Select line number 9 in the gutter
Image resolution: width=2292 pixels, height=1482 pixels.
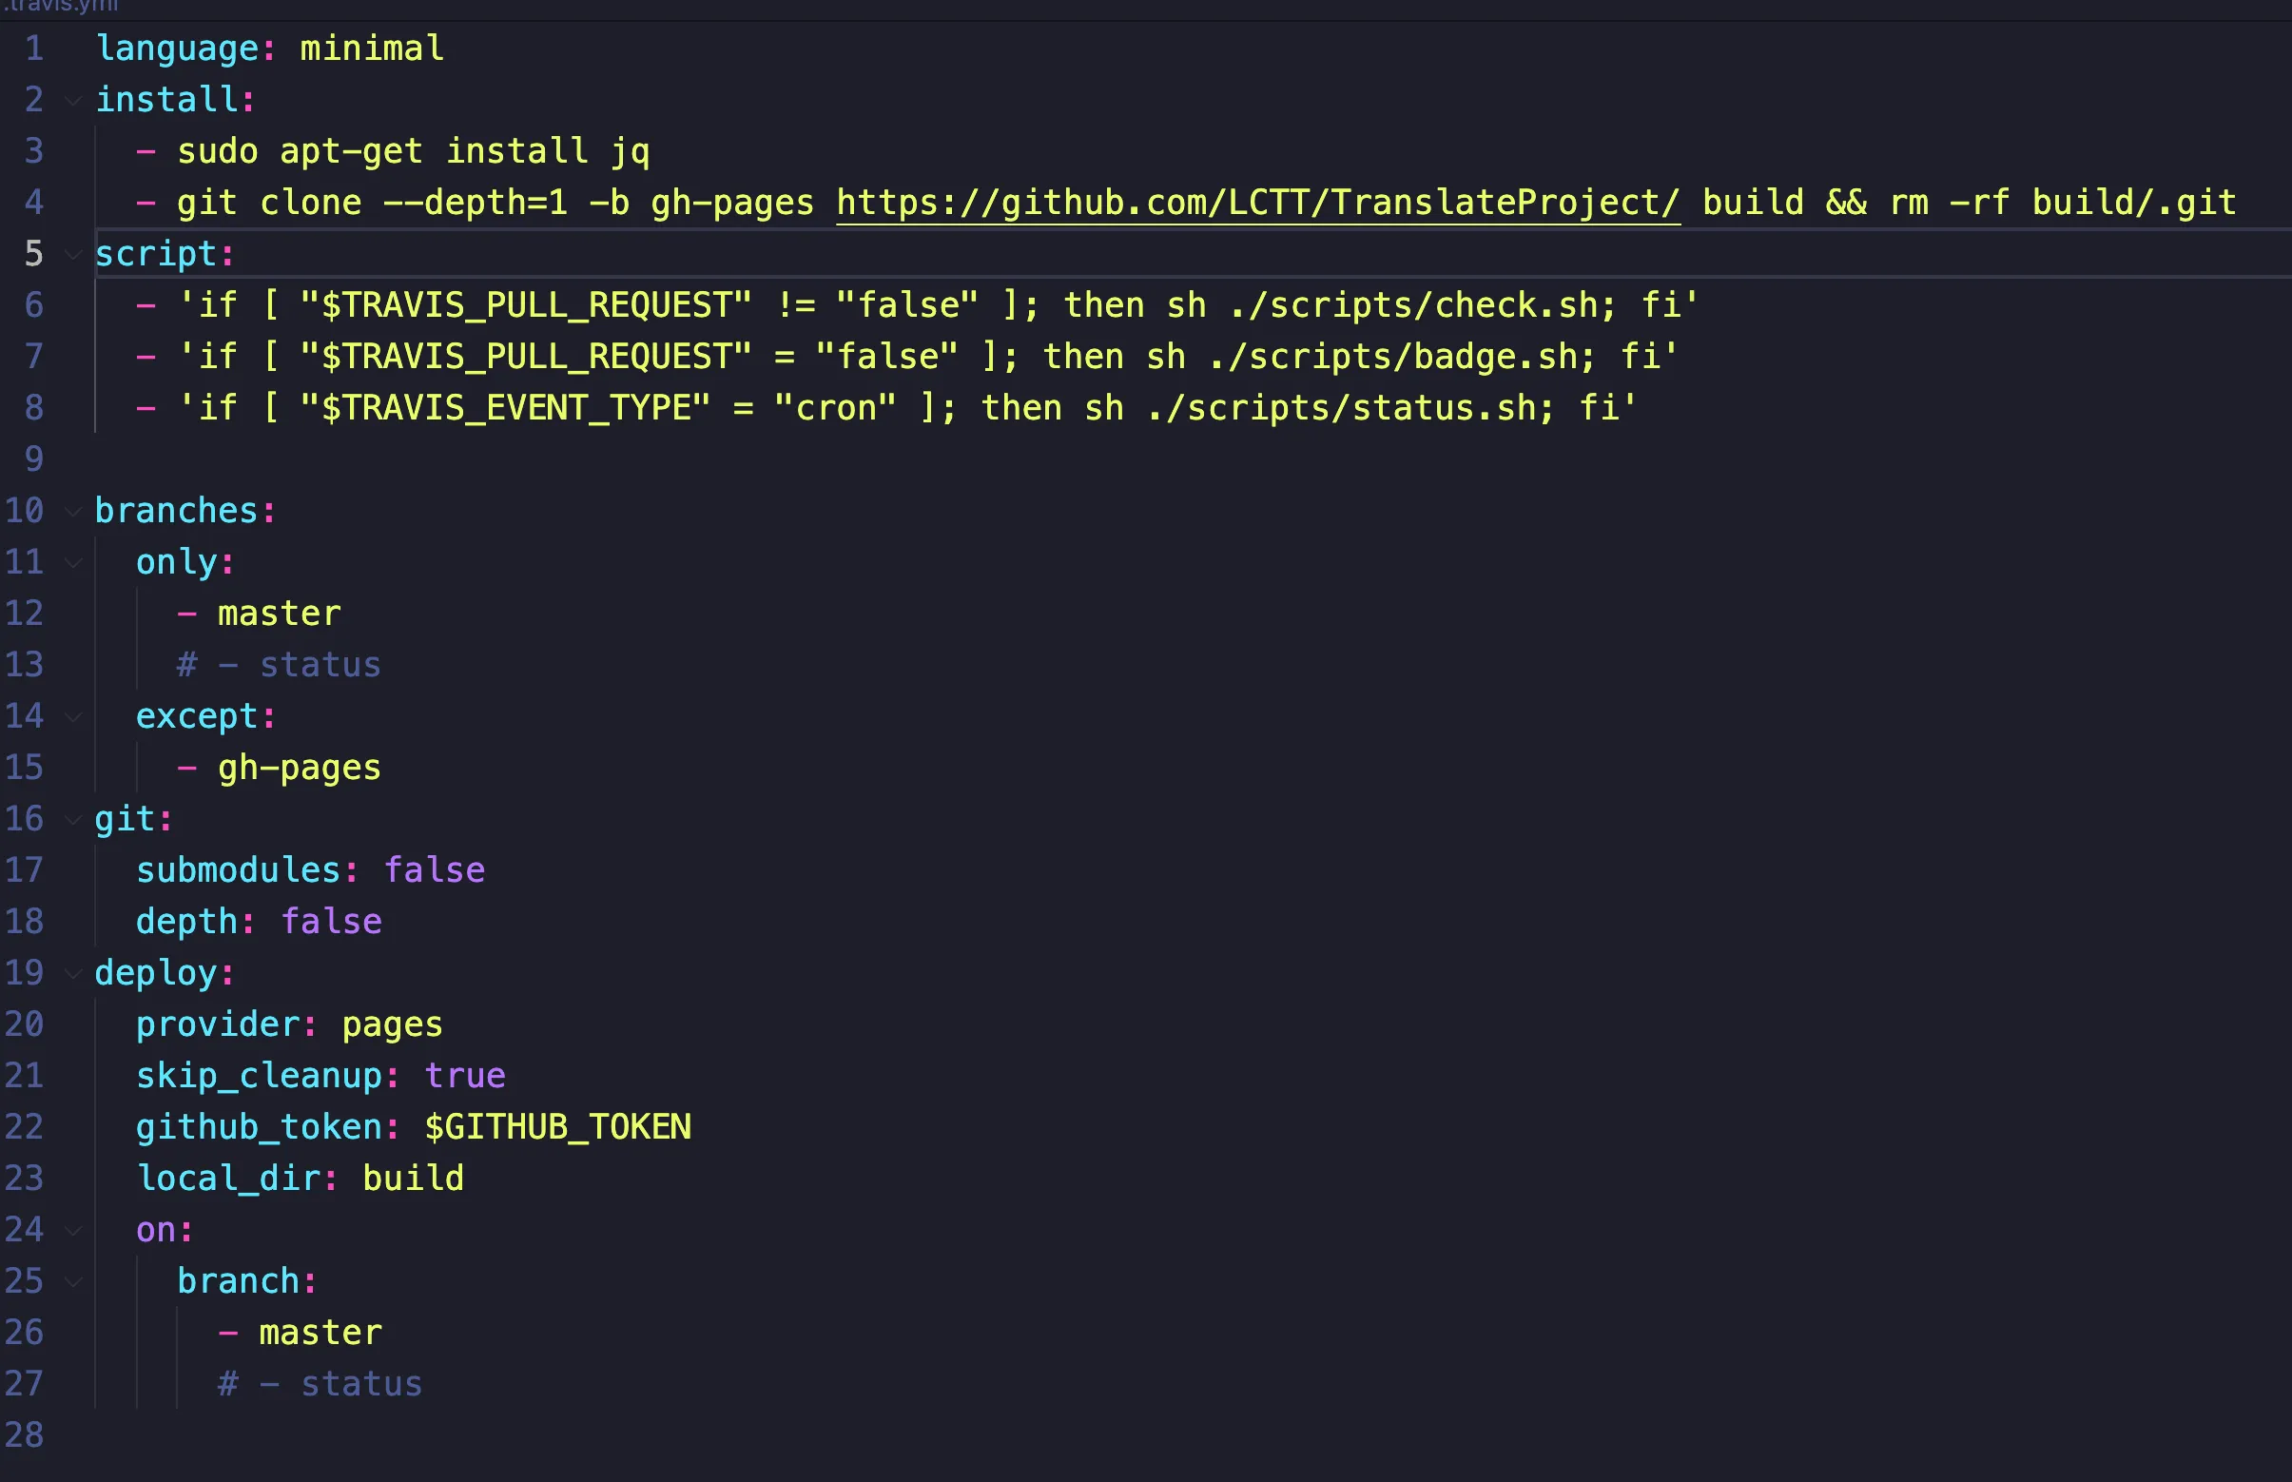click(x=33, y=459)
